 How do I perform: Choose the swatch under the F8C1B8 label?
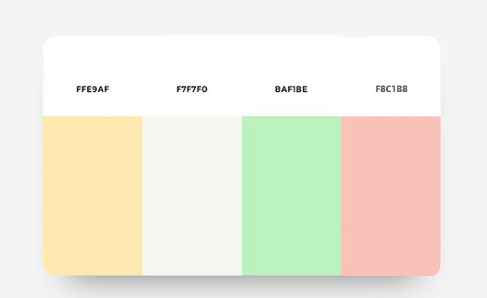coord(391,196)
